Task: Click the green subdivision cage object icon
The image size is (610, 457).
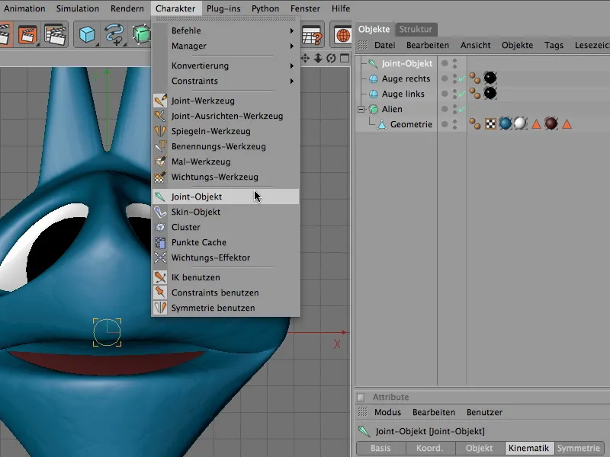Action: coord(141,34)
